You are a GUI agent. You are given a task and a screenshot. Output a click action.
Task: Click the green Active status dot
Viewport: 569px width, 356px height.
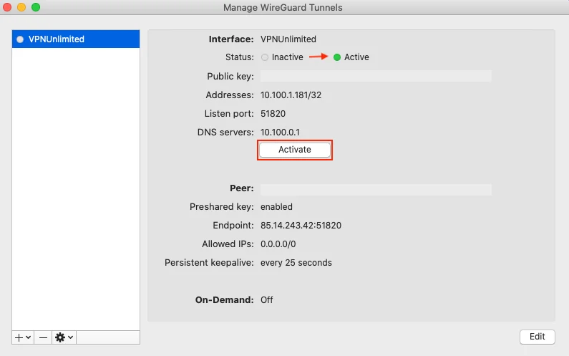click(337, 57)
